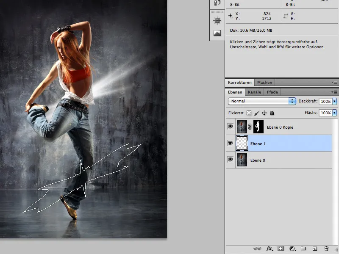Select the Ebenen tab
339x254 pixels.
(235, 92)
